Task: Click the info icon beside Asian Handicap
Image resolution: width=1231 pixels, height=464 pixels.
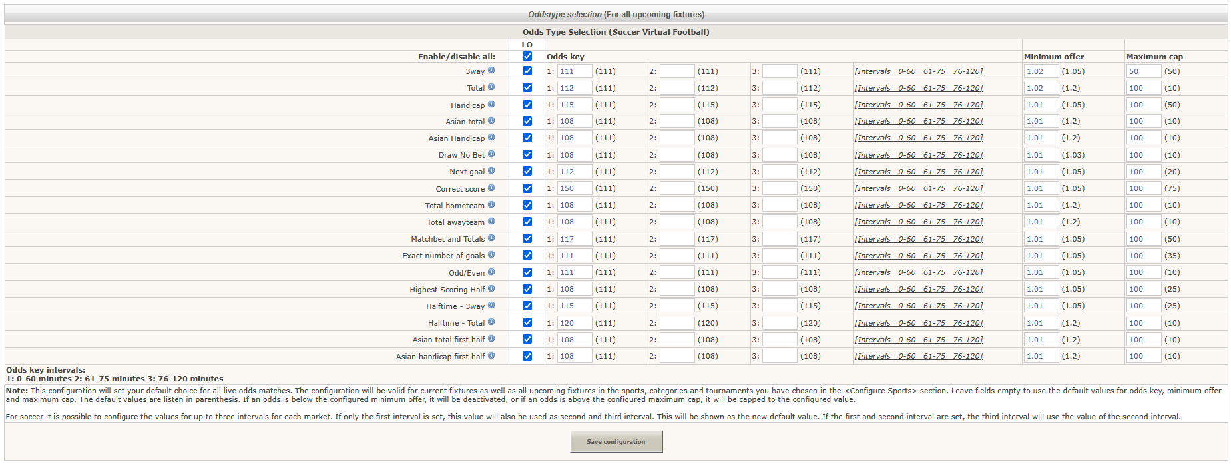Action: [491, 138]
